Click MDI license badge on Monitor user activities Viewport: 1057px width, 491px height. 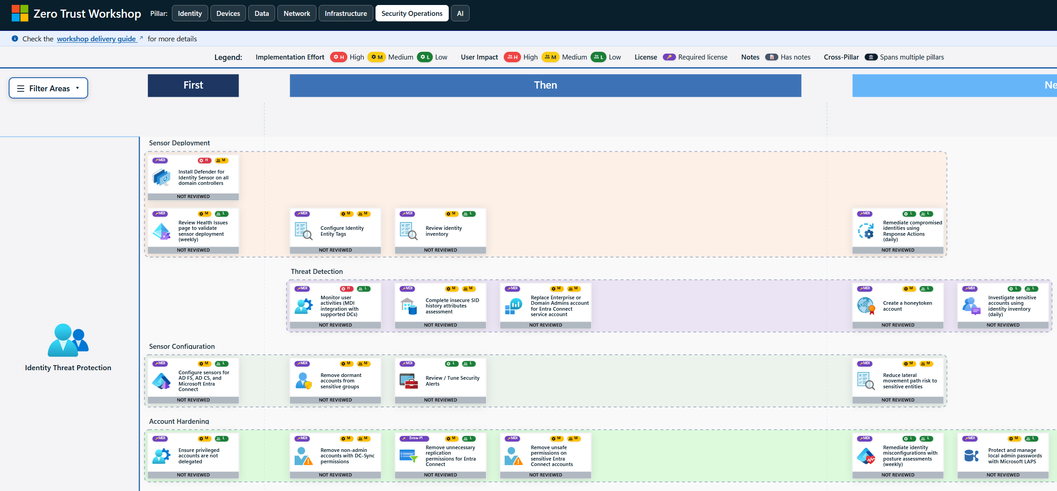pos(302,288)
